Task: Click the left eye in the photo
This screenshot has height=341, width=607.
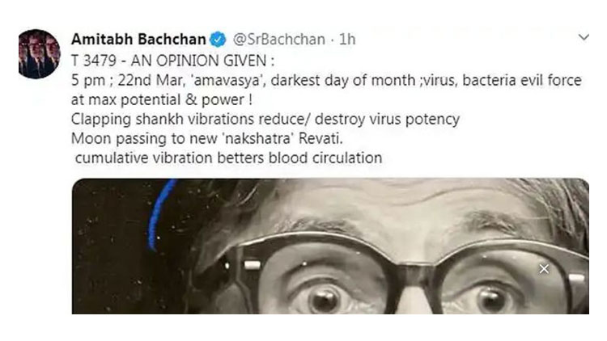Action: coord(323,294)
